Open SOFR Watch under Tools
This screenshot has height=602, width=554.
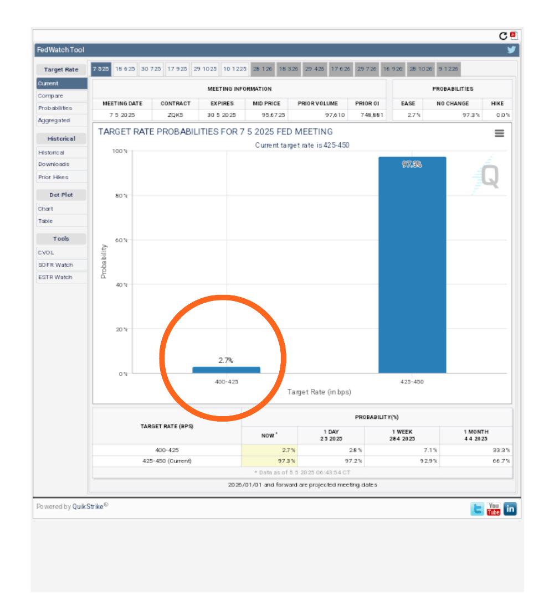click(55, 265)
